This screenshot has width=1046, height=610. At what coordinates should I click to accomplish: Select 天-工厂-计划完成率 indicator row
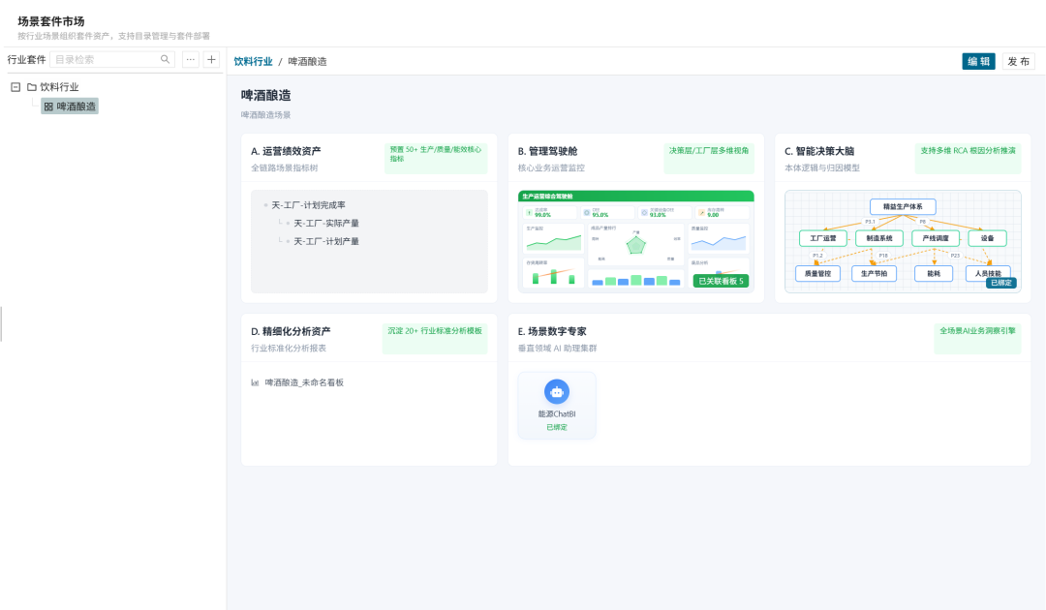tap(308, 205)
